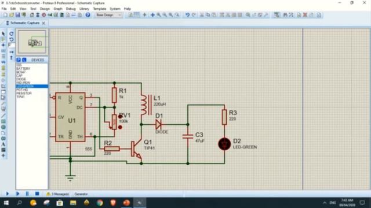Viewport: 371px width, 208px height.
Task: Click the Copy to clipboard icon
Action: (x=208, y=15)
